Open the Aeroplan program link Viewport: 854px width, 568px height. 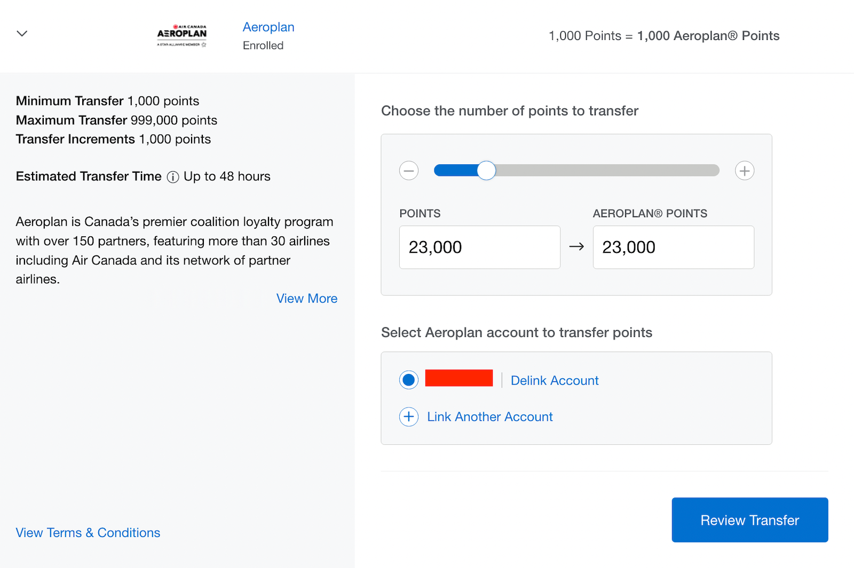[268, 27]
